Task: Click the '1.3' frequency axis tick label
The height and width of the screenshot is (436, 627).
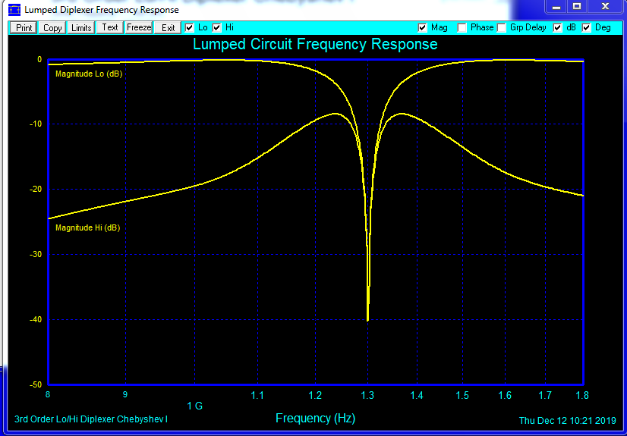Action: (x=367, y=396)
